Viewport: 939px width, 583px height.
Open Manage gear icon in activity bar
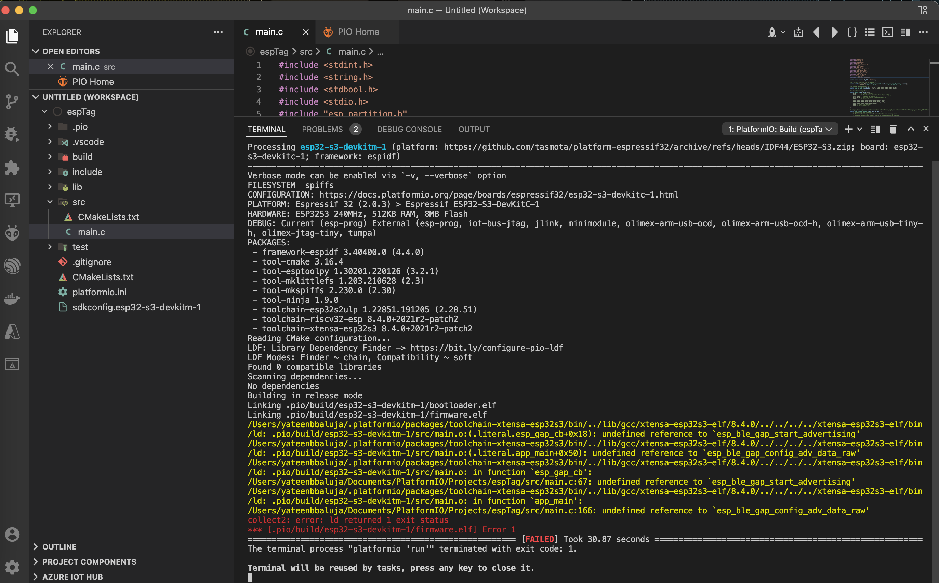[12, 567]
